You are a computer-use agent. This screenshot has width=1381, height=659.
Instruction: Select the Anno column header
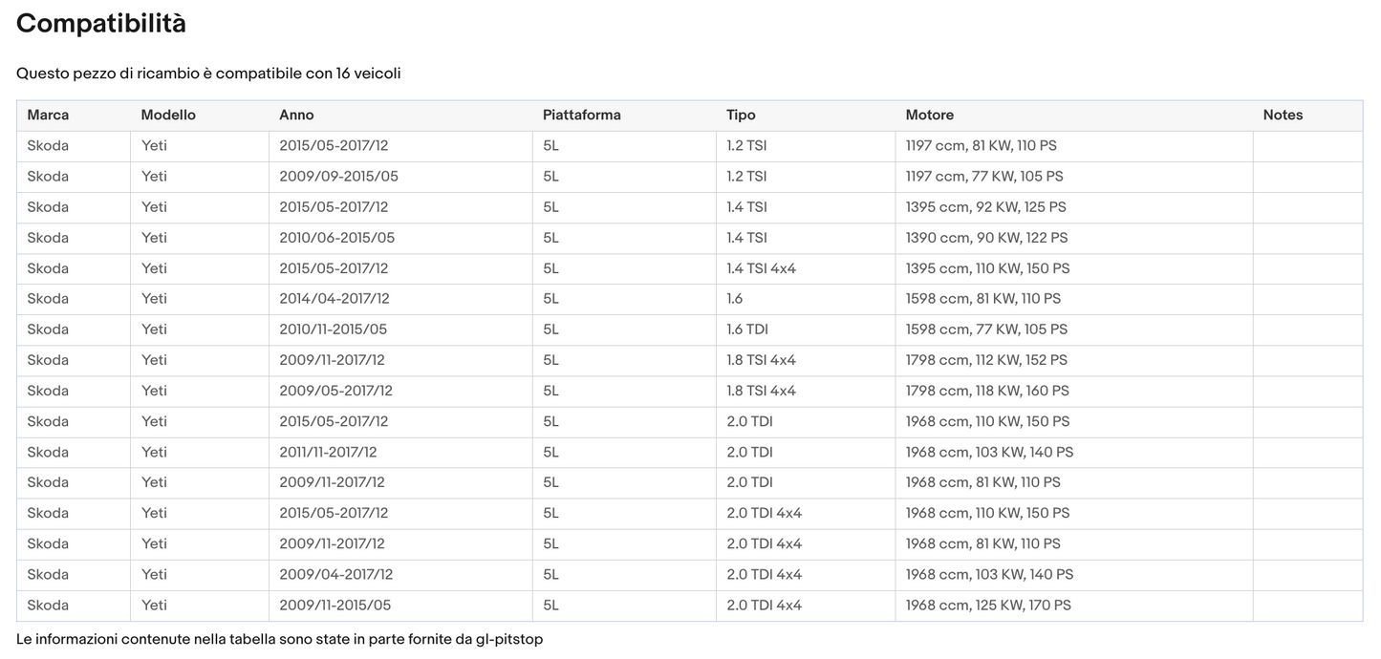pyautogui.click(x=296, y=116)
